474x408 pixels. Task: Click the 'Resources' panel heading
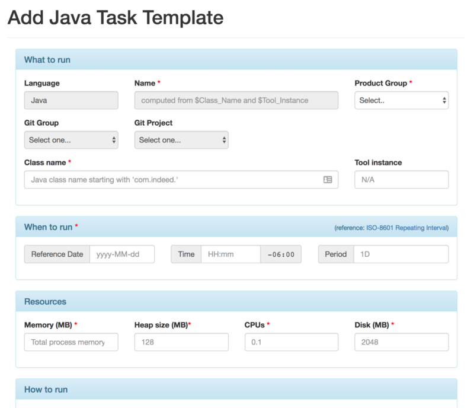[x=236, y=301]
